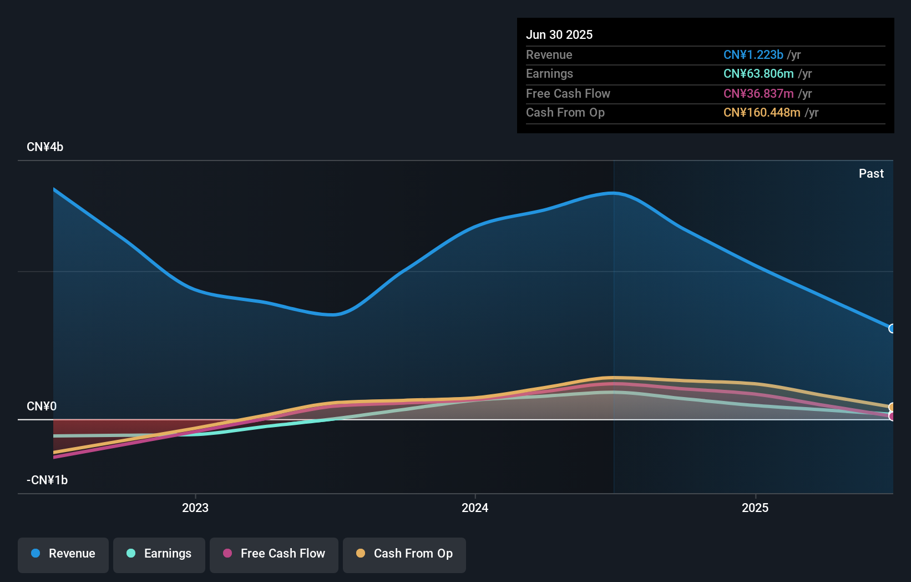Click the Cash From Op label in tooltip
This screenshot has width=911, height=582.
[565, 112]
